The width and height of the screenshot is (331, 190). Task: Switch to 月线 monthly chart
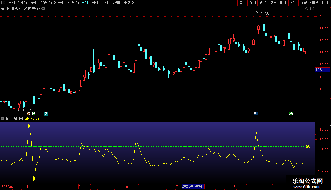105,3
